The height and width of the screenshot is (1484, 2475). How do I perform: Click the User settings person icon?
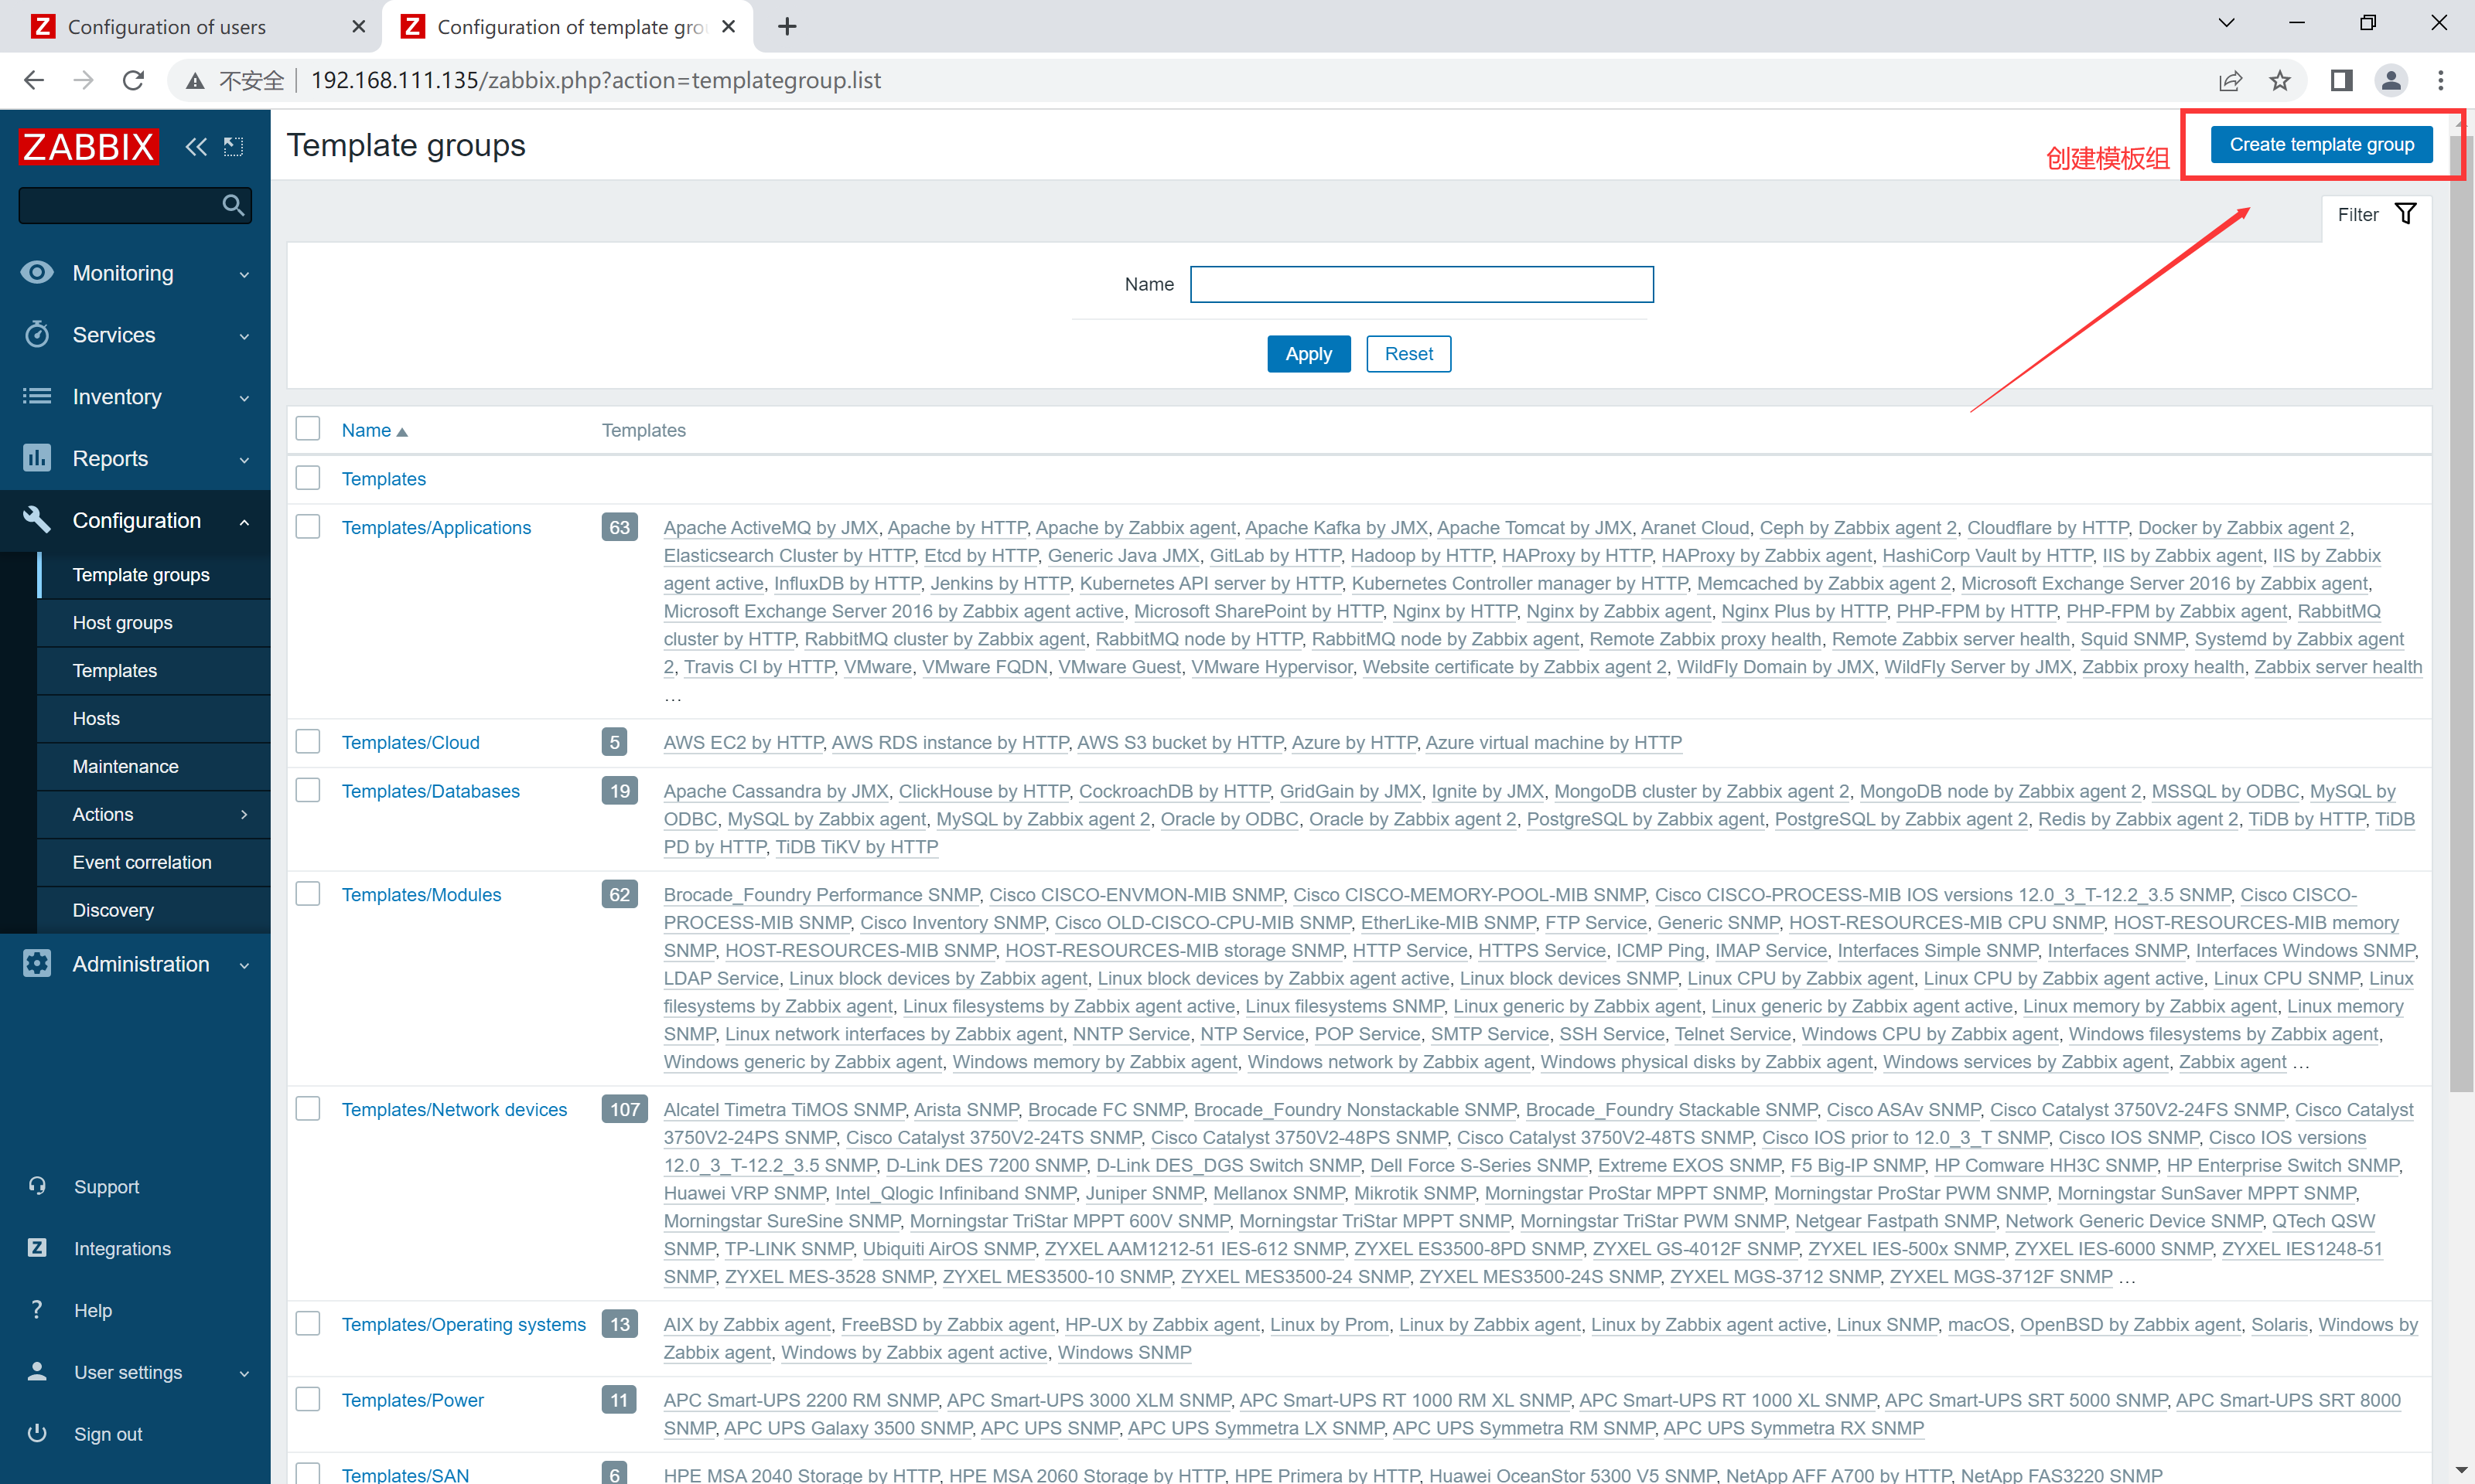click(37, 1371)
